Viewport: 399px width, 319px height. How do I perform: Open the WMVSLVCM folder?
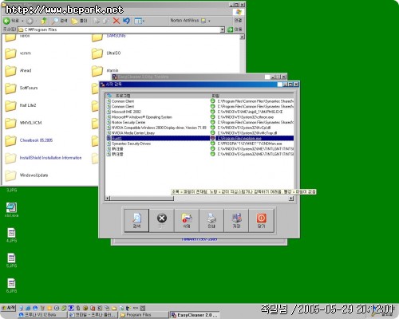pos(23,123)
